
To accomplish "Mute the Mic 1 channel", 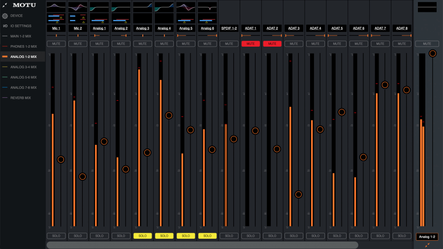I will [56, 44].
